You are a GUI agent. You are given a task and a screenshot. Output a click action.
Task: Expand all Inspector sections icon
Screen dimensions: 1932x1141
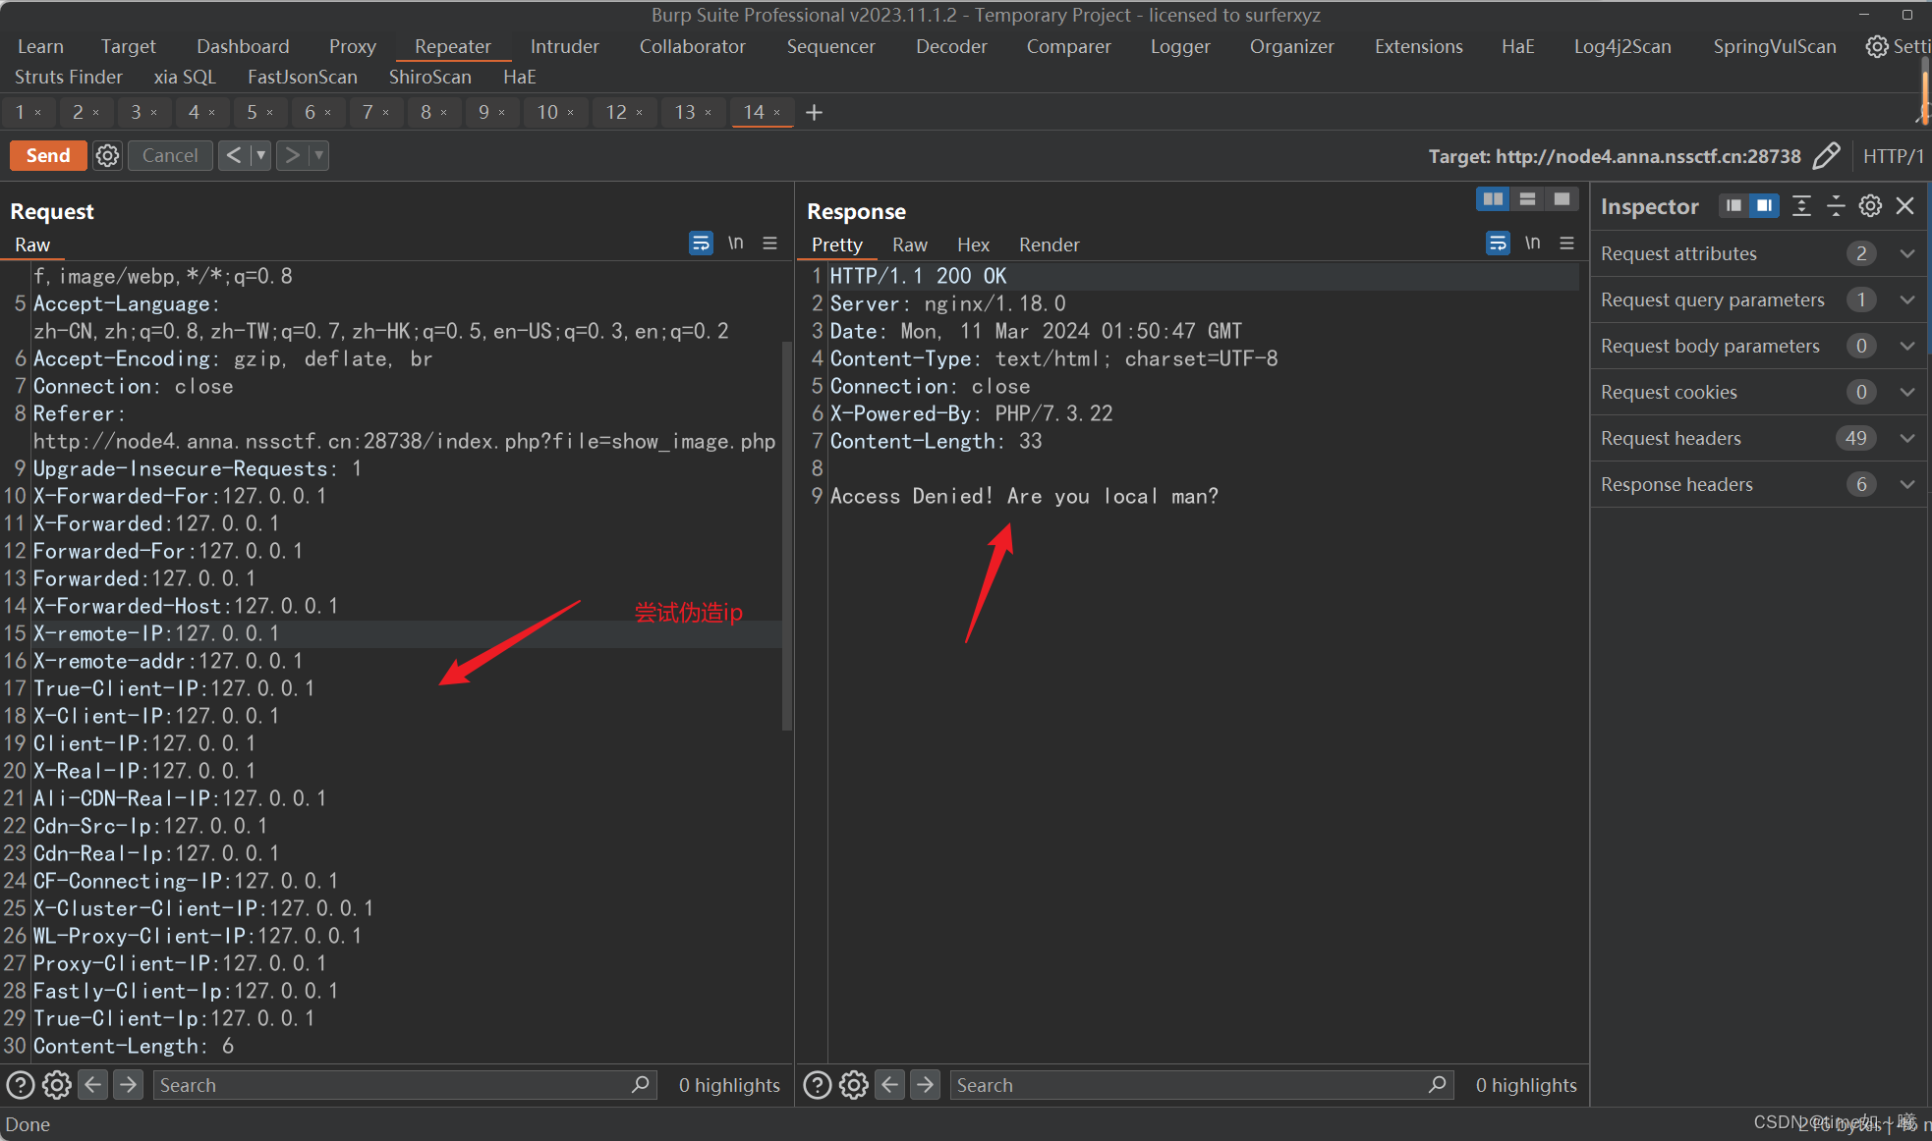pos(1801,205)
